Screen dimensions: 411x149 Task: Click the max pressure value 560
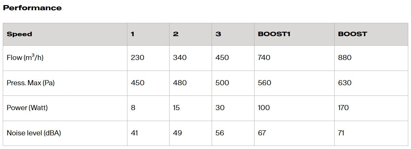(264, 83)
